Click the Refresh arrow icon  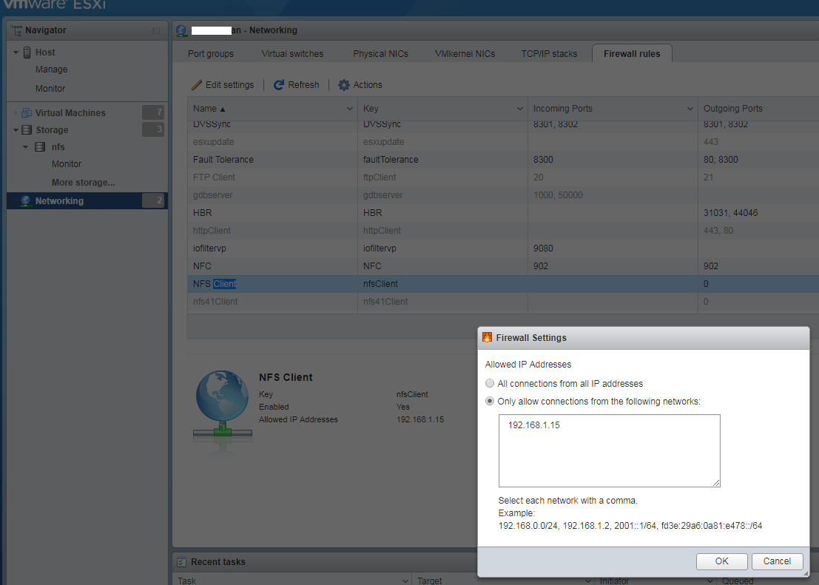[x=279, y=84]
